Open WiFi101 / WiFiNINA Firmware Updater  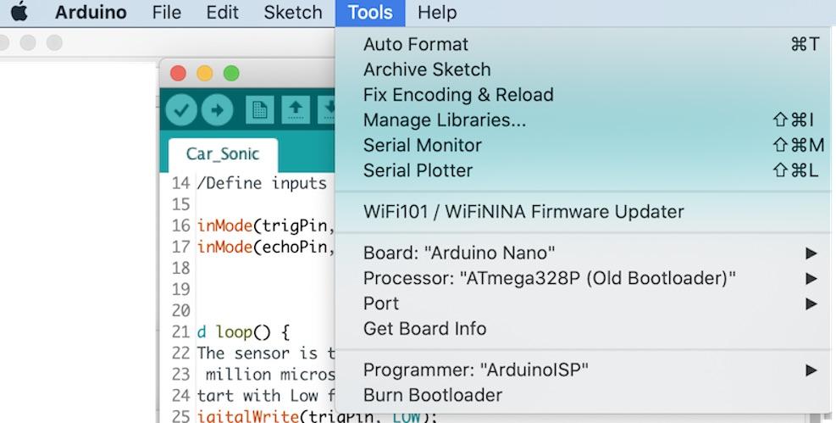pyautogui.click(x=584, y=212)
